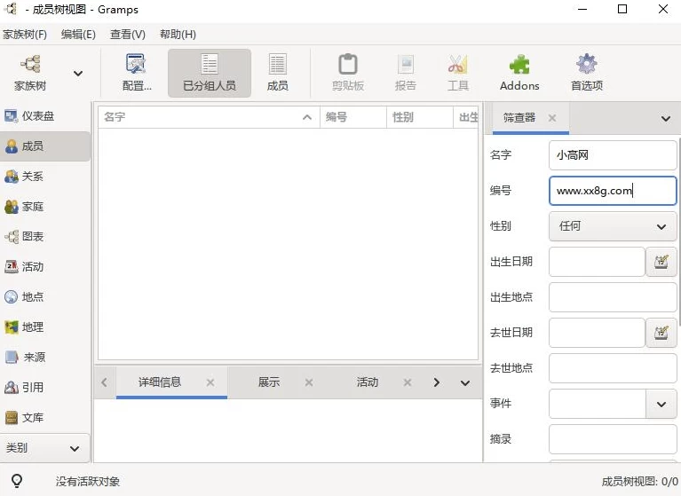This screenshot has width=681, height=496.
Task: Open the 家族树 family tree toolbar icon
Action: 30,73
